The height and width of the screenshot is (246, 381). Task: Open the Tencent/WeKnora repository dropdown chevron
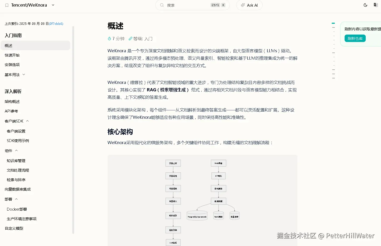tap(53, 5)
